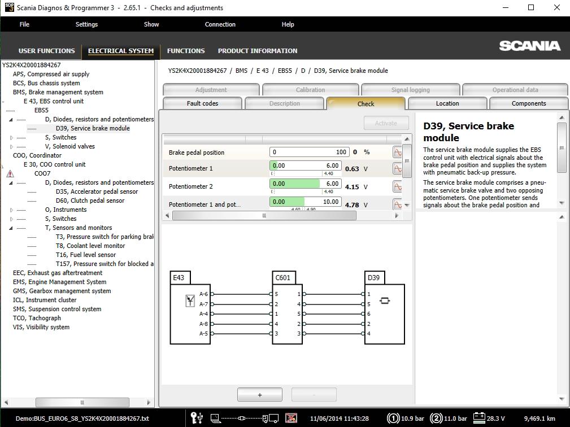Select SMS, Suspension control system
This screenshot has height=427, width=570.
pos(57,310)
